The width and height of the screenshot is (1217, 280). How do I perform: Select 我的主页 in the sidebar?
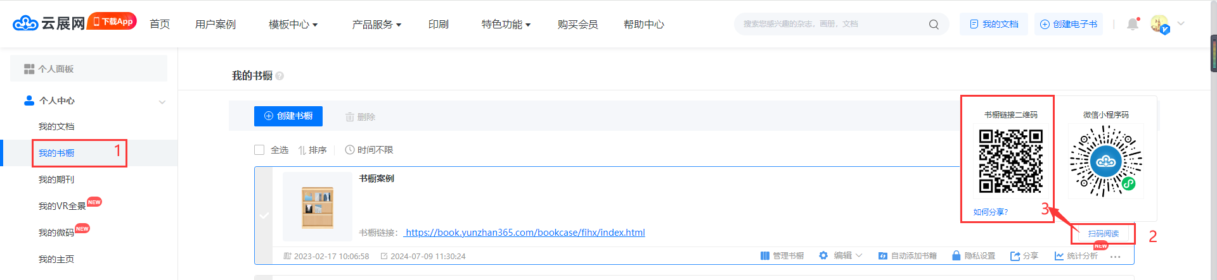coord(56,259)
